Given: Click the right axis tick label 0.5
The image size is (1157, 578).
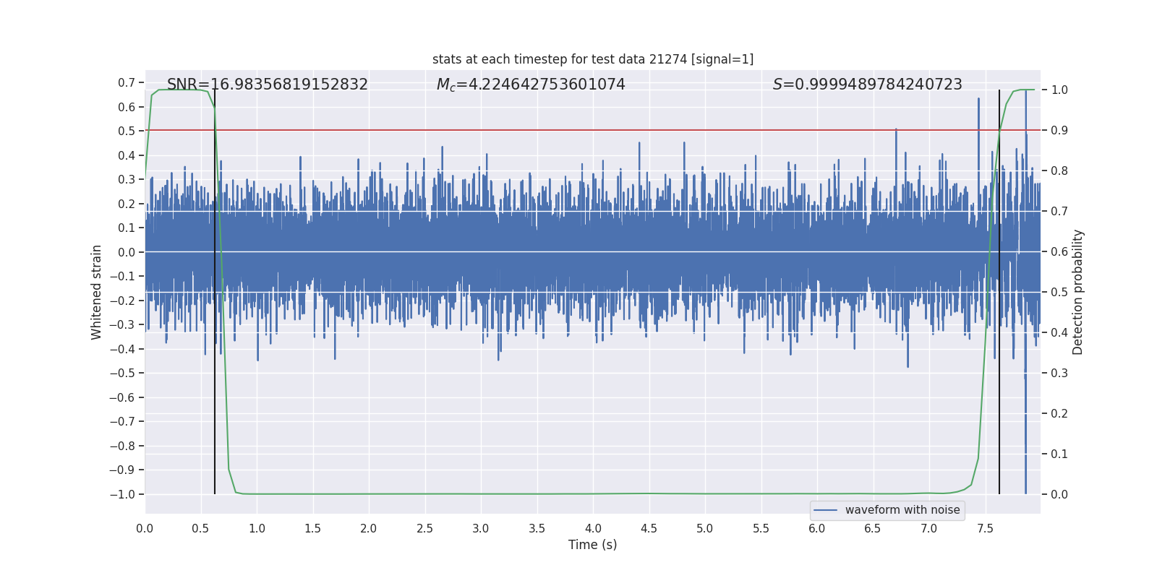Looking at the screenshot, I should 1059,293.
